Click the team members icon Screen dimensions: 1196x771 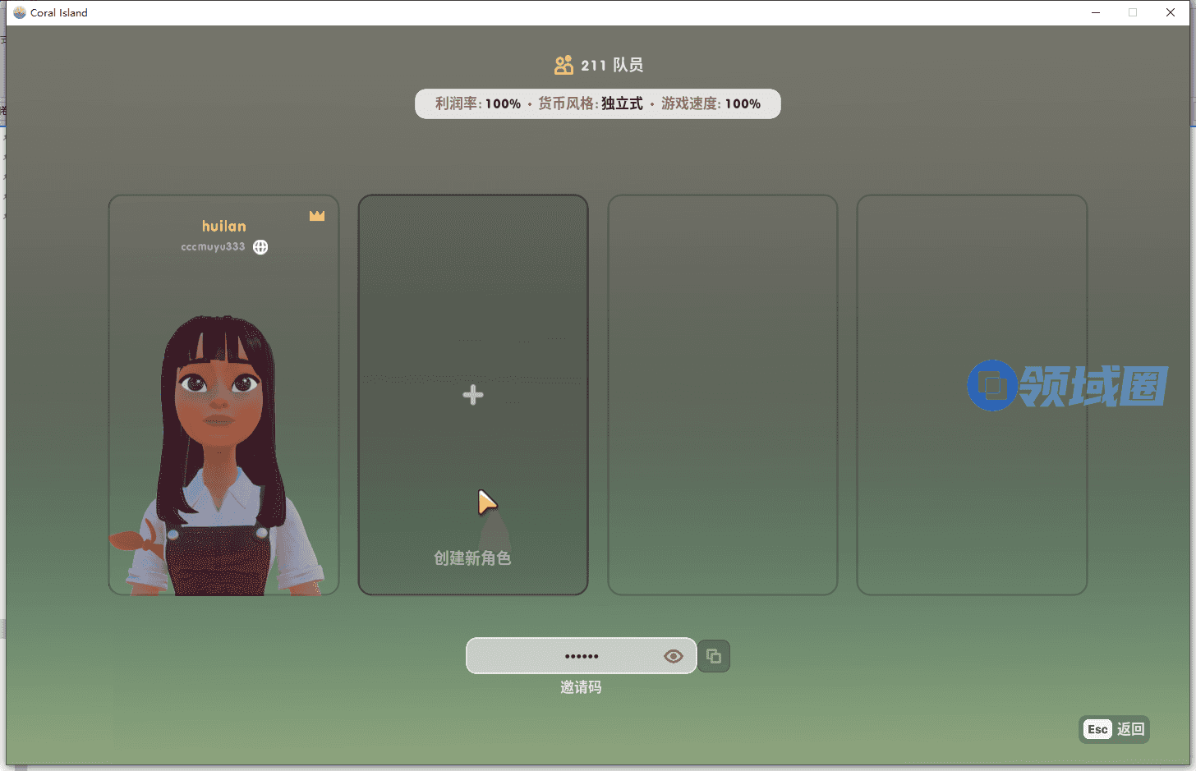(x=563, y=66)
